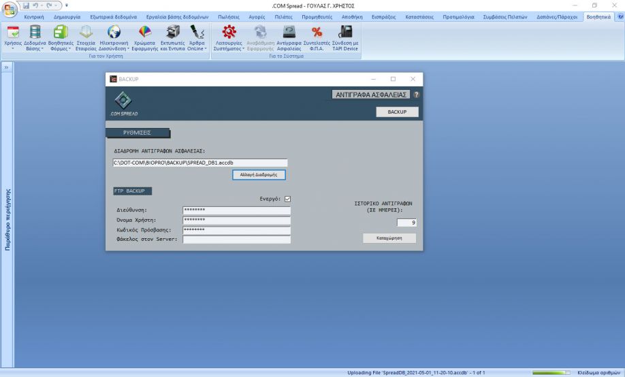Click Αλλαγή Διαδρομής button
Viewport: 625px width, 377px height.
pyautogui.click(x=259, y=175)
